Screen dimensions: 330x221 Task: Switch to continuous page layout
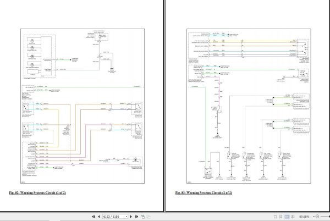pos(280,217)
